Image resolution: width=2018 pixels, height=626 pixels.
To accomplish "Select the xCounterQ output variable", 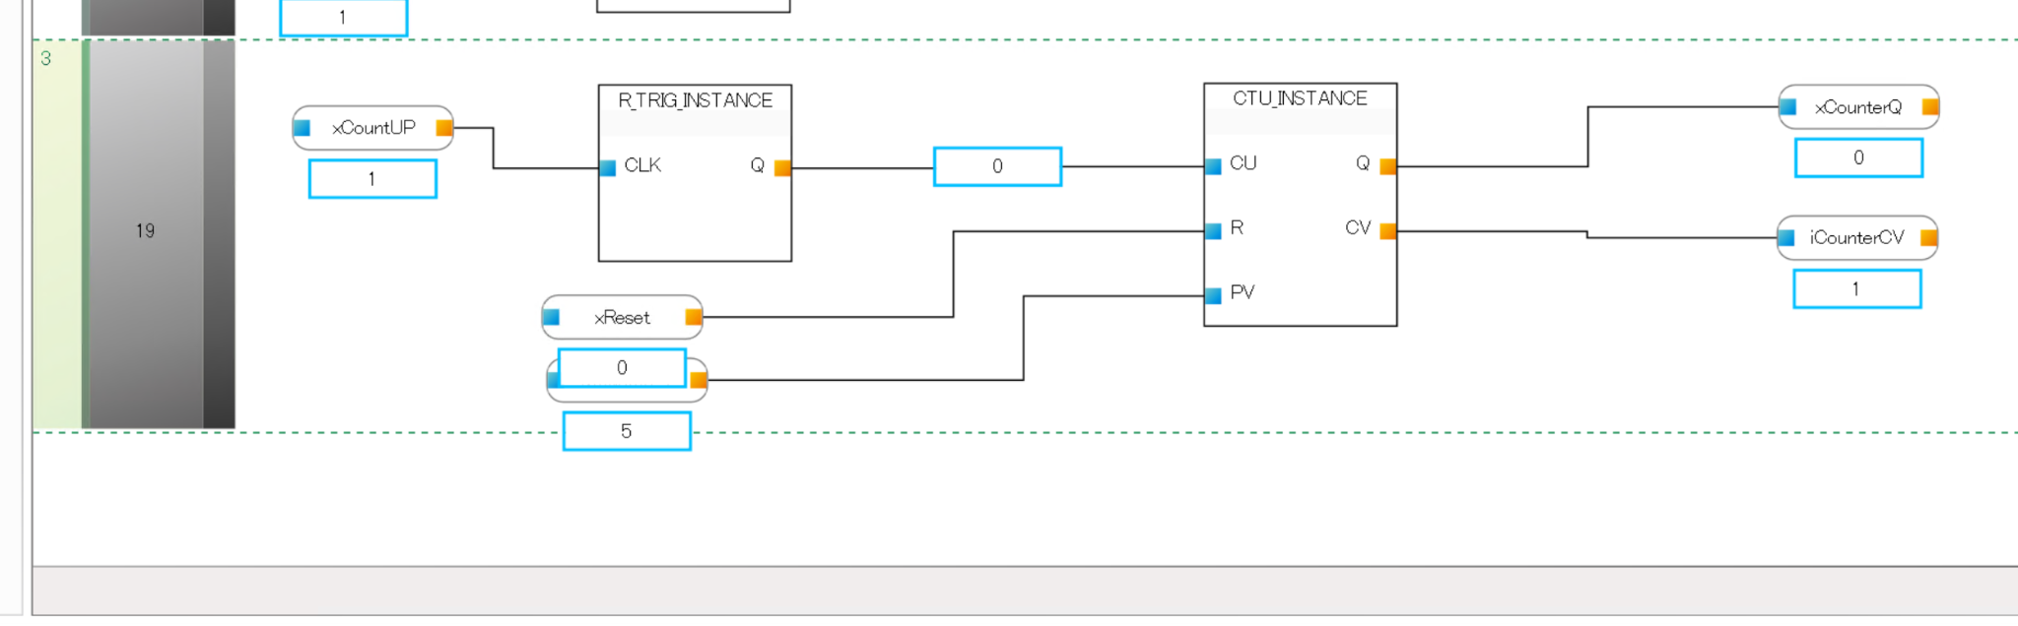I will (x=1857, y=107).
